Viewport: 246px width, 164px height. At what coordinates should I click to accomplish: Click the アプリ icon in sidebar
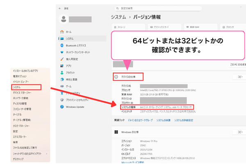tap(62, 66)
